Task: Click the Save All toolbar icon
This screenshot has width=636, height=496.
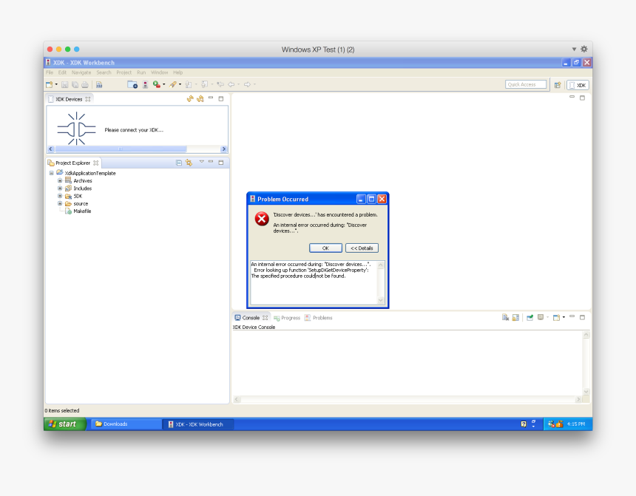Action: coord(75,84)
